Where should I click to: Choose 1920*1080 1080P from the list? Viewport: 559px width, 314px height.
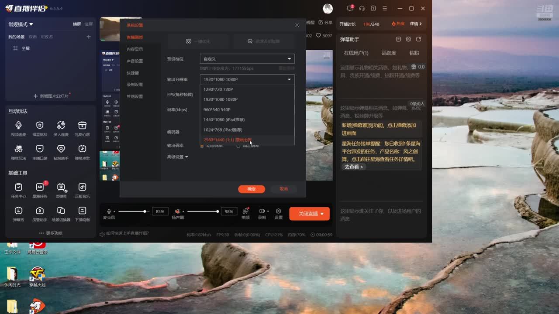click(x=247, y=99)
